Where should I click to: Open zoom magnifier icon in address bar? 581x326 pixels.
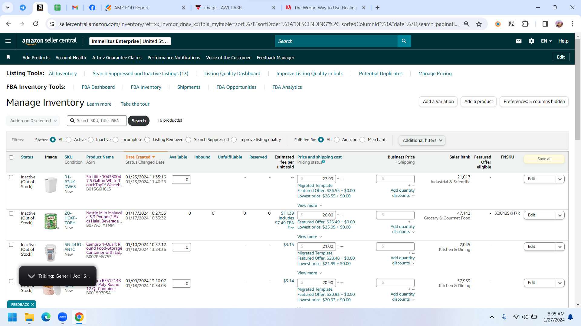(467, 24)
